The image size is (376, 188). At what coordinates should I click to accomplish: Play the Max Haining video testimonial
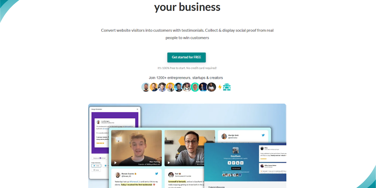coord(115,163)
